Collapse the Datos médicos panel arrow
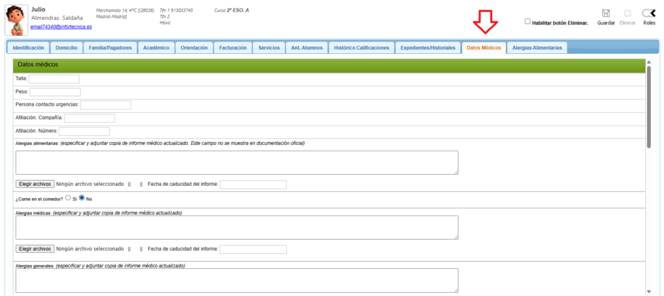Image resolution: width=664 pixels, height=296 pixels. [x=648, y=63]
